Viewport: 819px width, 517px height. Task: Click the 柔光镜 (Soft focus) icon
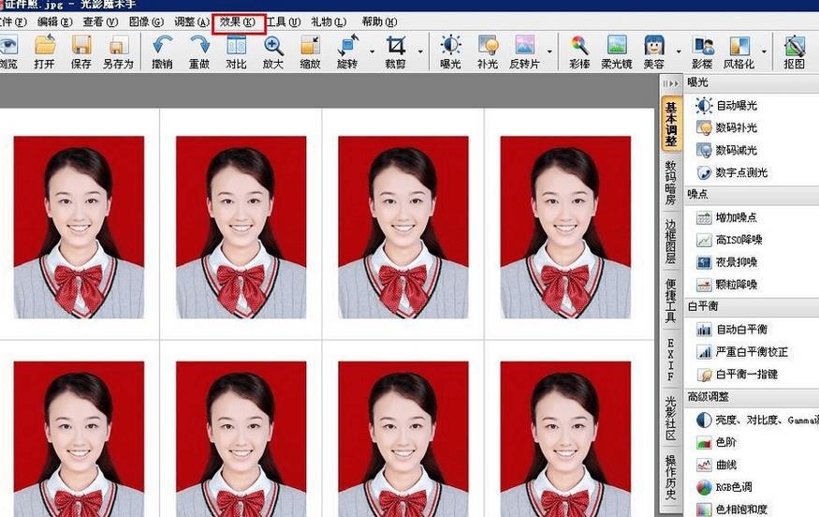pos(617,46)
